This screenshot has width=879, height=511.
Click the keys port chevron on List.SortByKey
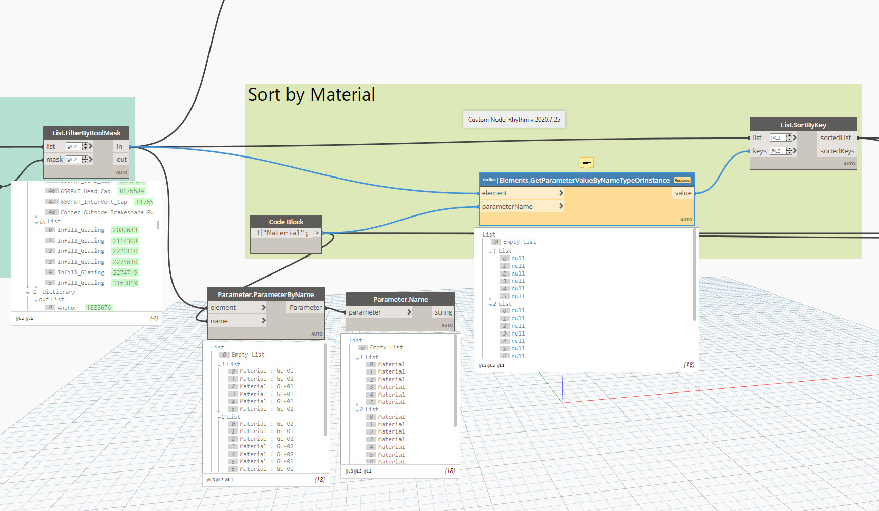[x=795, y=151]
